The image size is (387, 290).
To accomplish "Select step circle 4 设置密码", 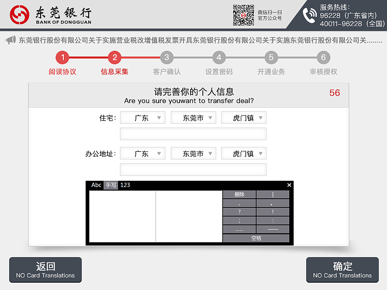I will click(x=219, y=58).
